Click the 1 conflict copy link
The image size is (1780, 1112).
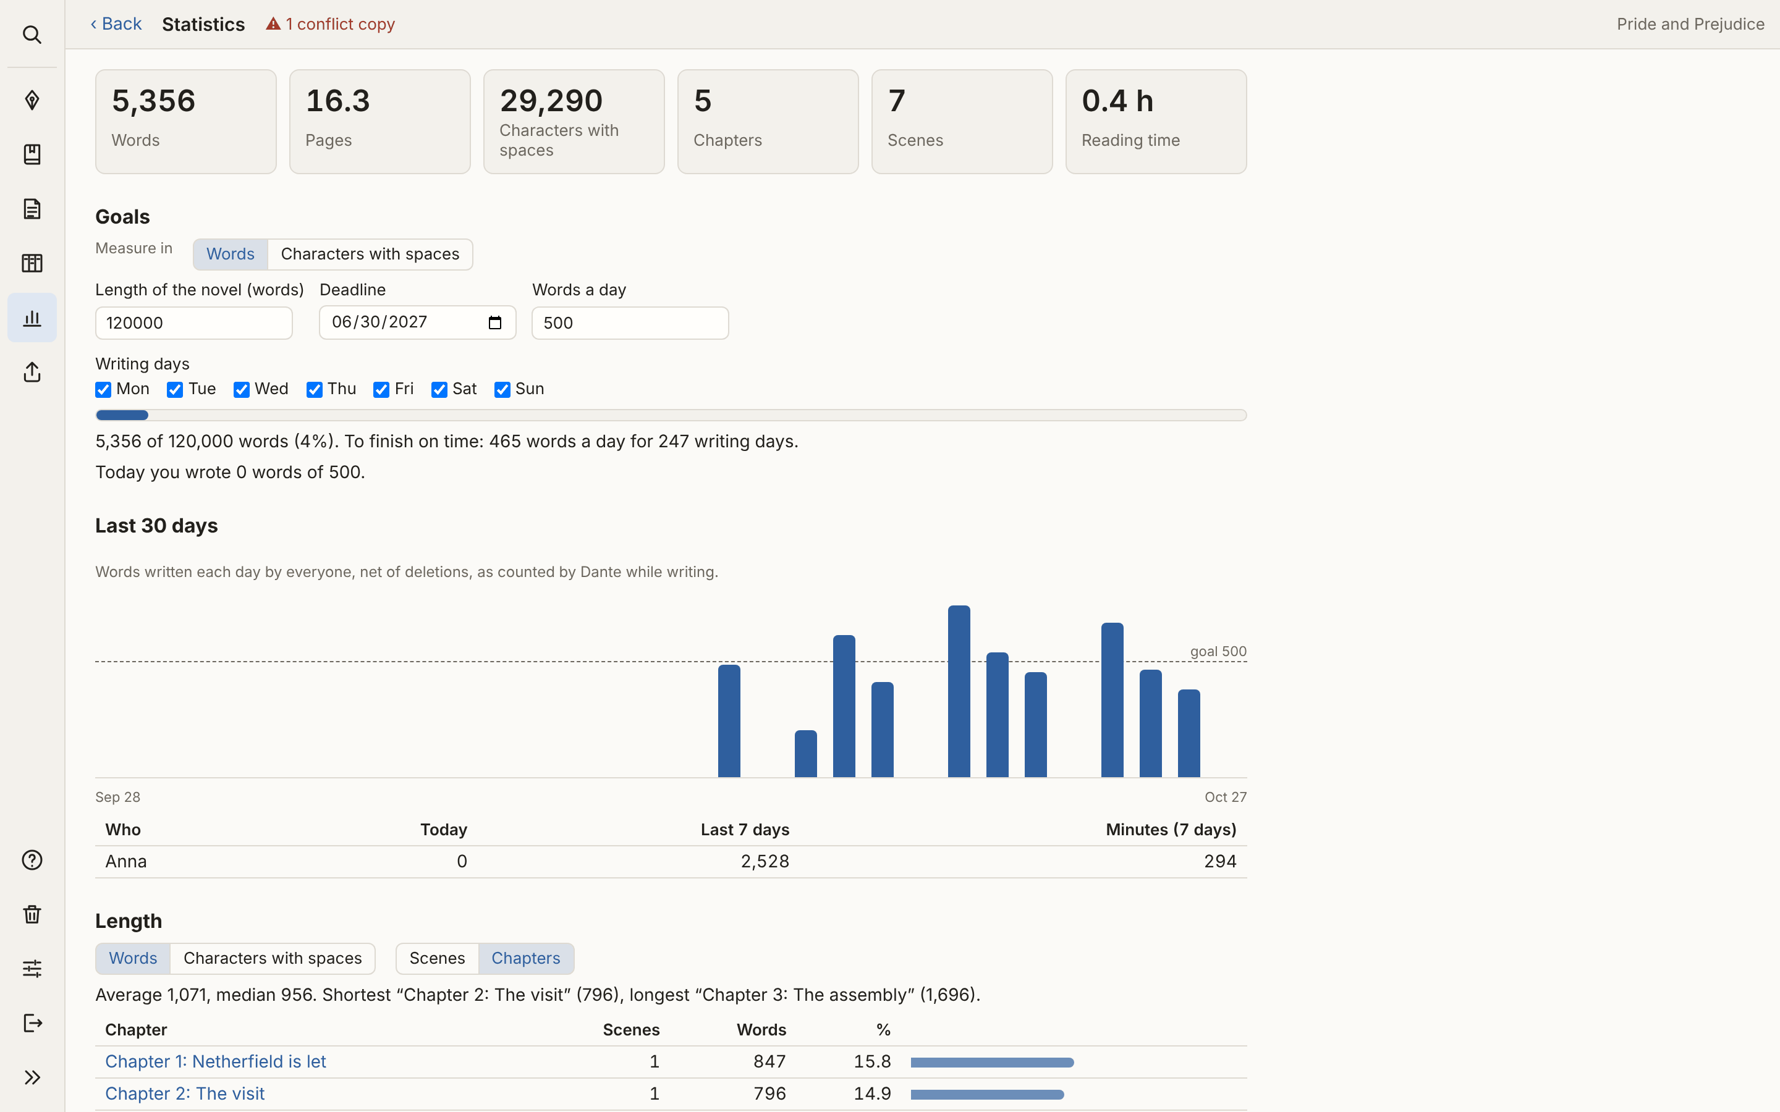coord(330,24)
